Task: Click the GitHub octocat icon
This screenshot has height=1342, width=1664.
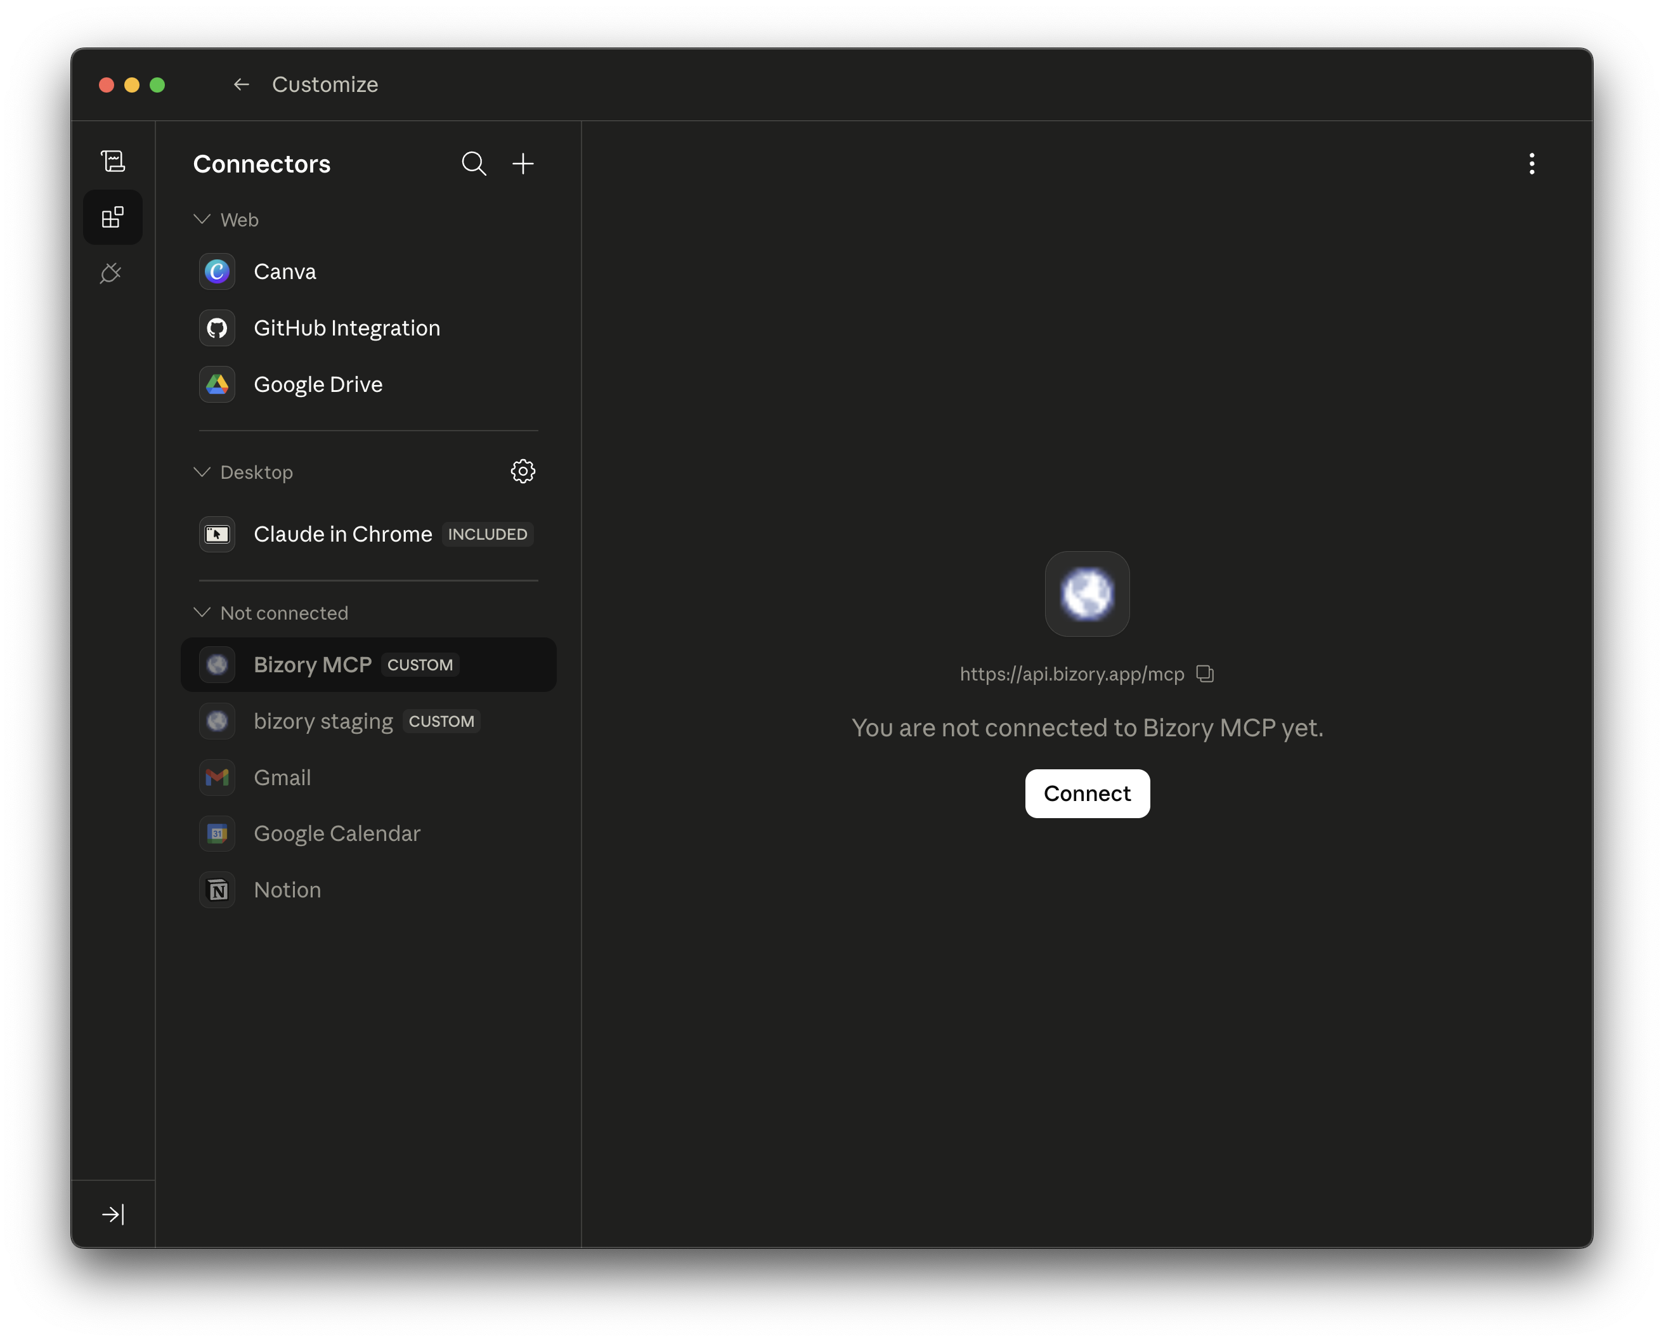Action: pos(217,328)
